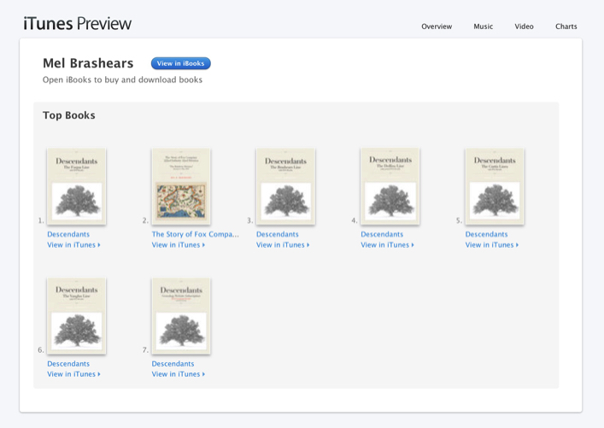
Task: Switch to the Video section
Action: coord(524,26)
